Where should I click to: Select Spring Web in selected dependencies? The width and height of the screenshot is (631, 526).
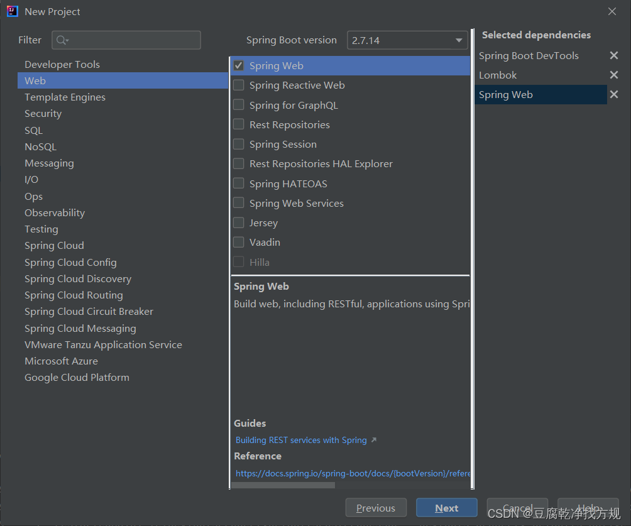541,94
